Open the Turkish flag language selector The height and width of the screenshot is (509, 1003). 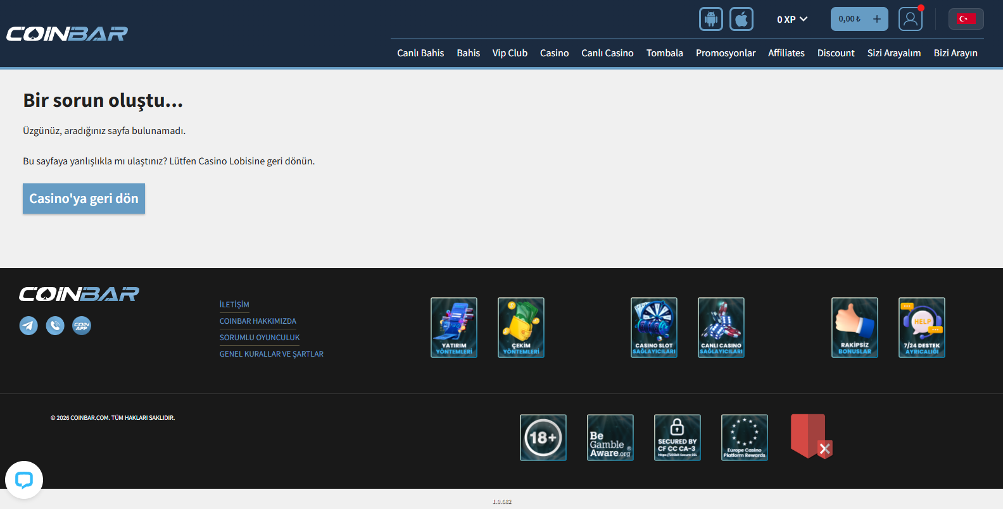(966, 19)
